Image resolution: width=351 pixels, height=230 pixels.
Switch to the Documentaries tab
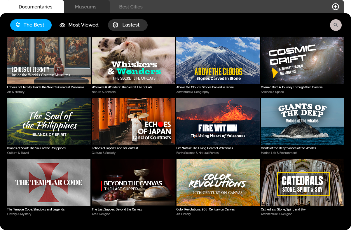tap(36, 7)
